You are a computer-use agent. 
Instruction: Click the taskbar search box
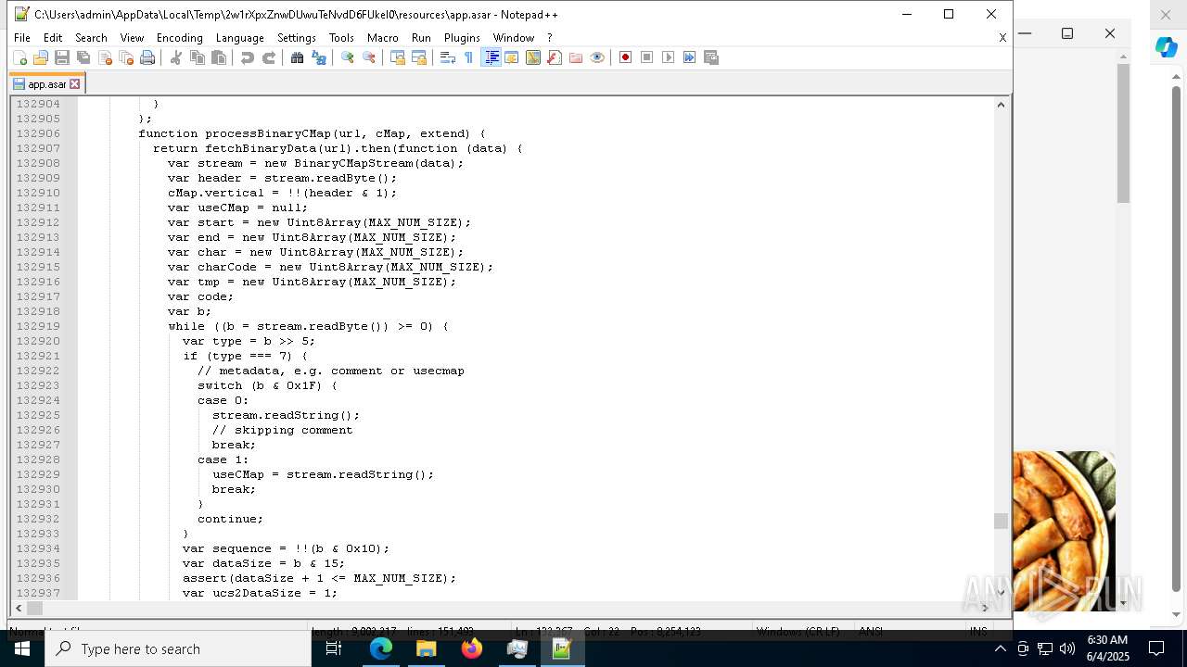pyautogui.click(x=178, y=648)
